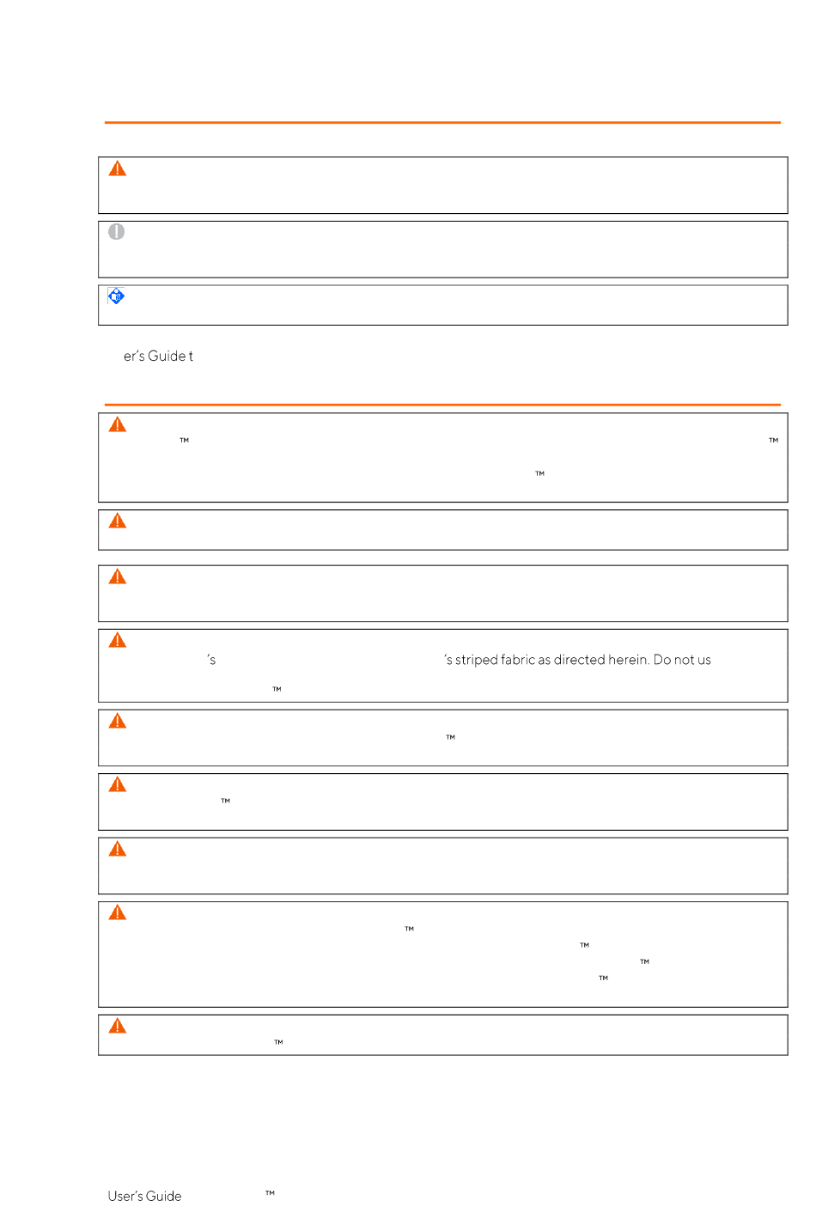Click the gray exclamation circle notice icon

[117, 232]
